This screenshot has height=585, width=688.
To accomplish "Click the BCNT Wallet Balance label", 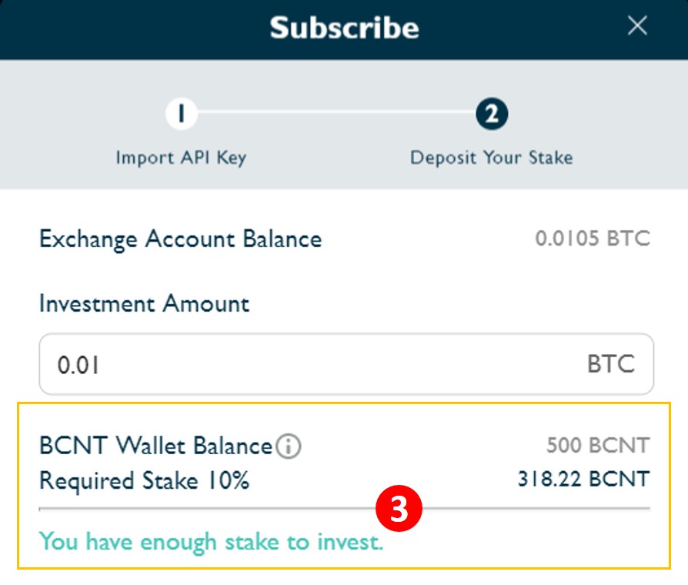I will [x=155, y=446].
